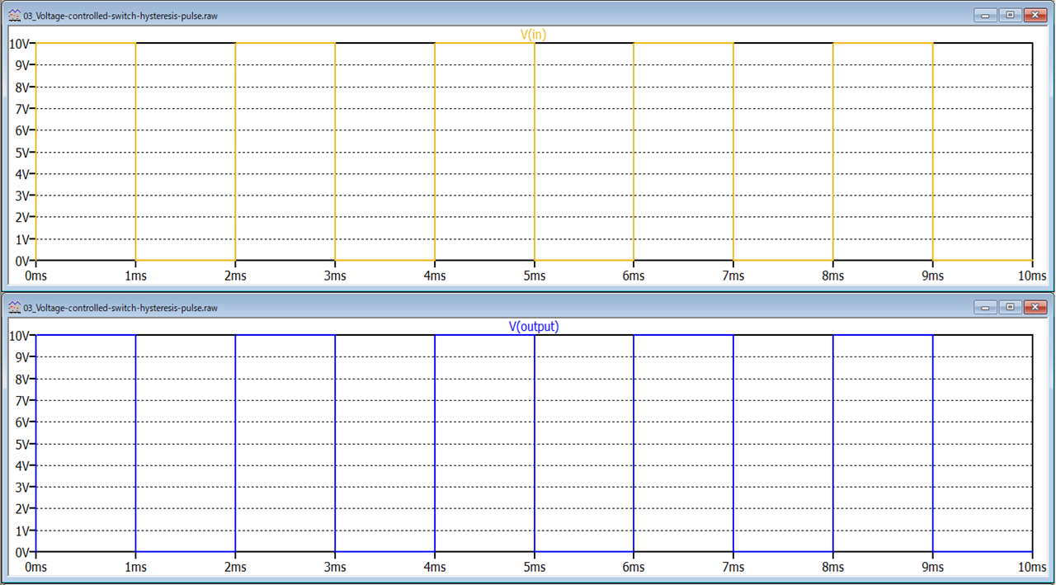Minimize the upper V(in) waveform window
Image resolution: width=1056 pixels, height=585 pixels.
985,15
